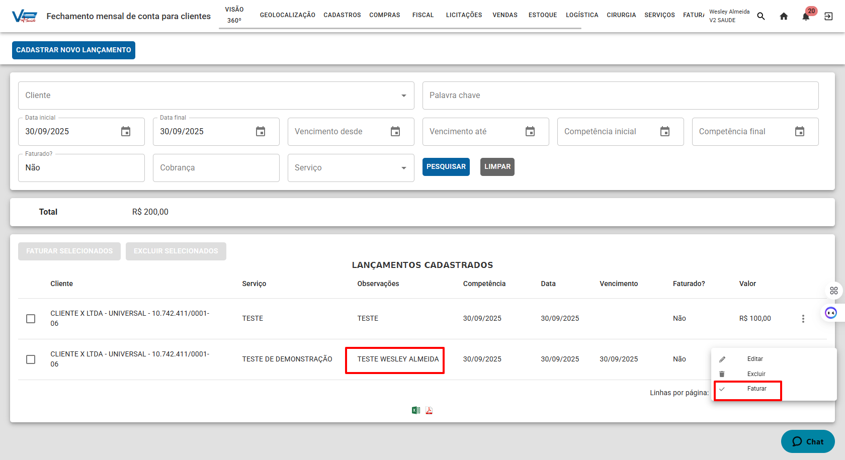Go to home via house icon

pyautogui.click(x=784, y=17)
